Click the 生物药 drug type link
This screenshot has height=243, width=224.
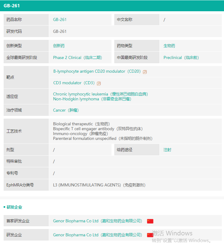(x=169, y=46)
